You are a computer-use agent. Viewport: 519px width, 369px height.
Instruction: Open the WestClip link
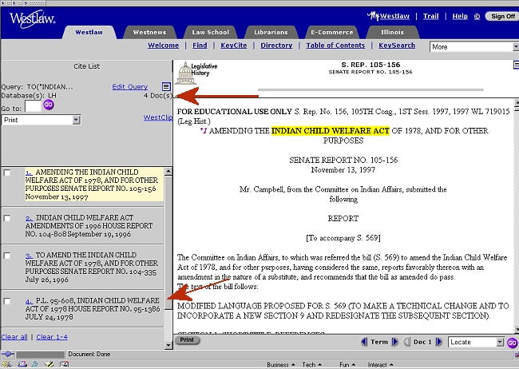(158, 117)
